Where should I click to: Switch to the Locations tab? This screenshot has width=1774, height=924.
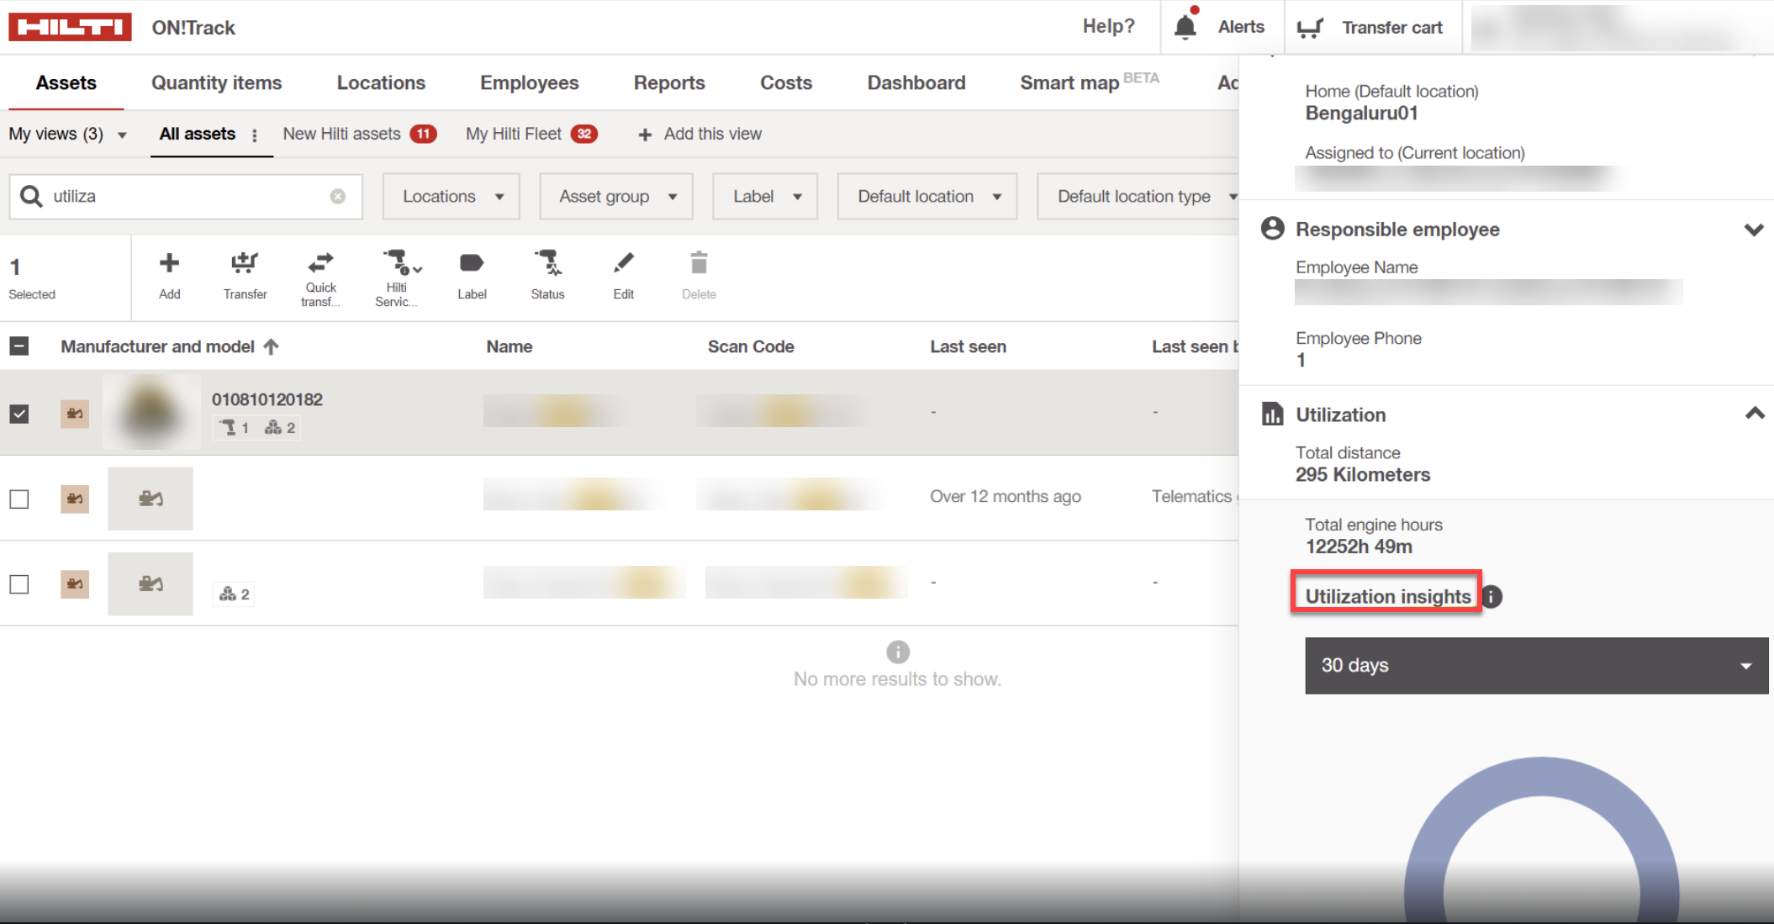381,82
